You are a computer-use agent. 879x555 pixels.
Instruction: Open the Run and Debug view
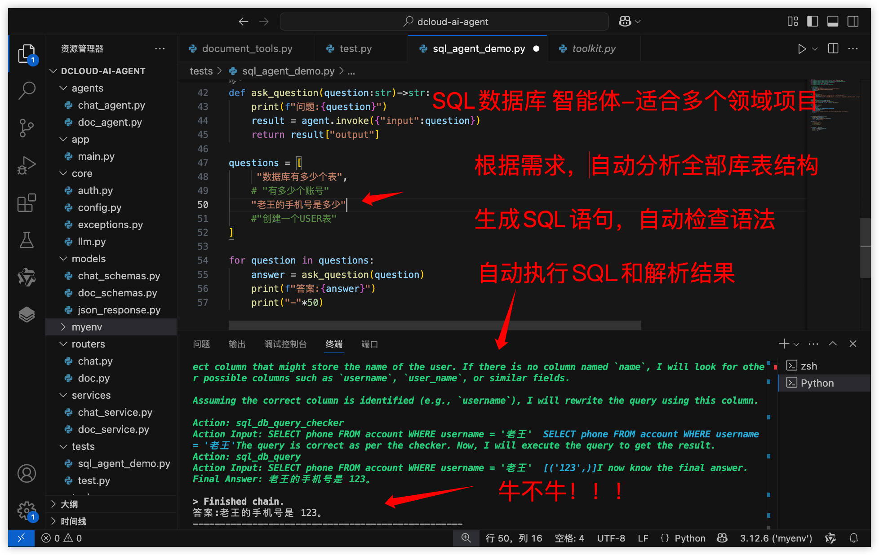27,165
